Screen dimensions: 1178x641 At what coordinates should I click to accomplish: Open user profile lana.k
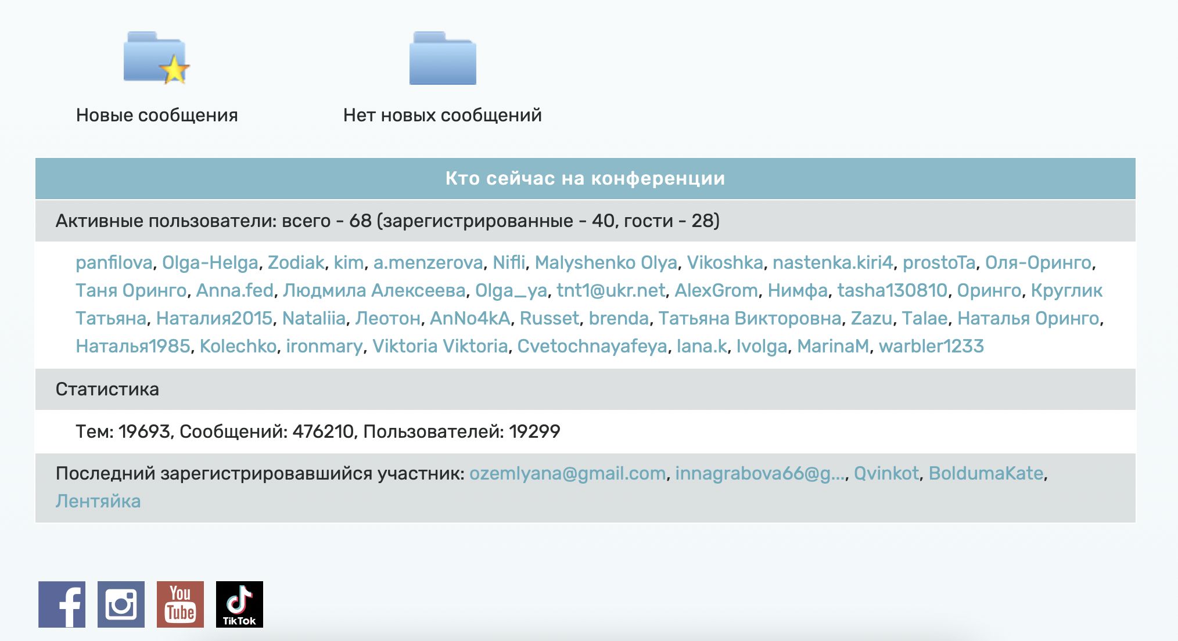(x=702, y=346)
